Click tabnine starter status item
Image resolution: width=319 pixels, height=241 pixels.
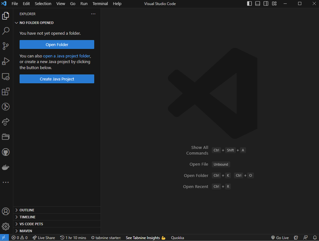106,238
